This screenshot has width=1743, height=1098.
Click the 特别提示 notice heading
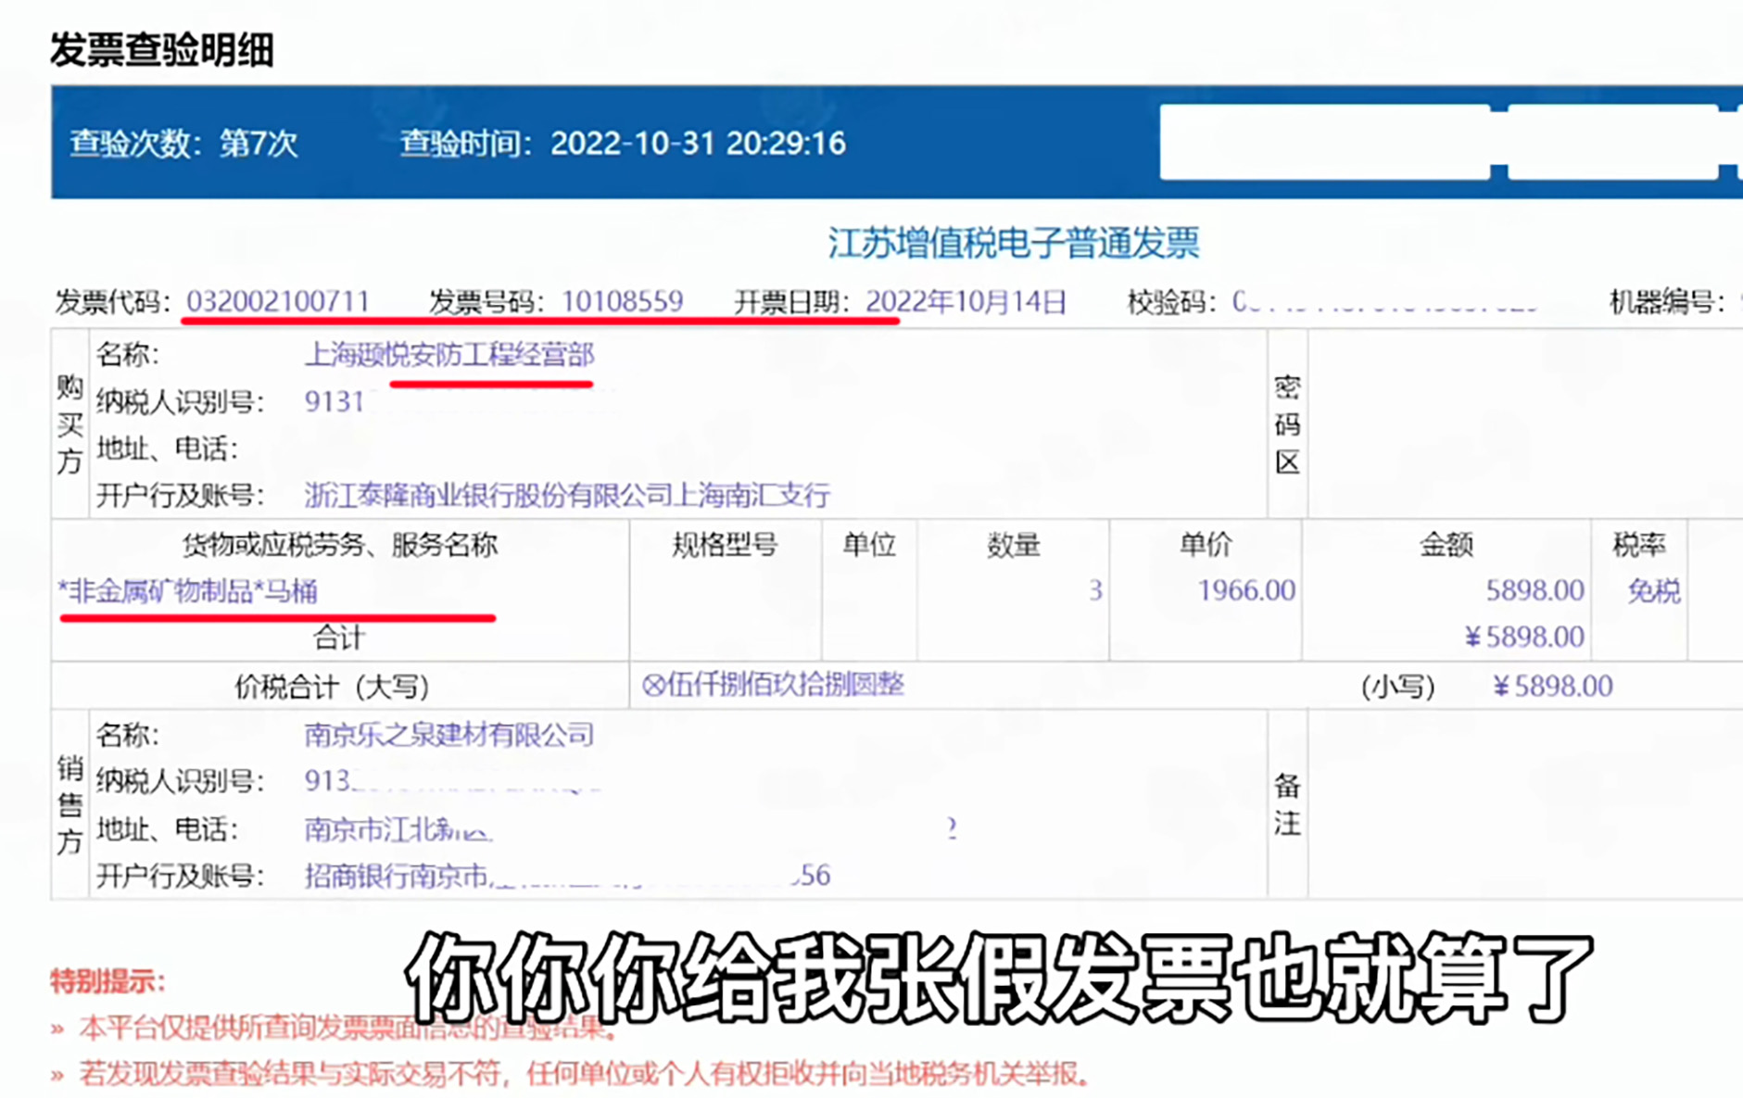(107, 981)
